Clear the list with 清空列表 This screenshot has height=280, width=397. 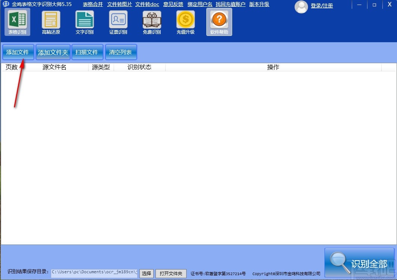(121, 52)
